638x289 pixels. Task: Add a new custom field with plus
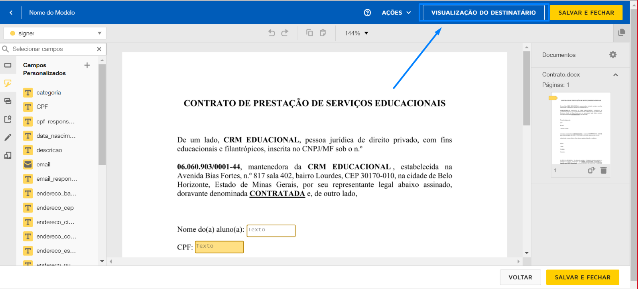click(x=87, y=65)
